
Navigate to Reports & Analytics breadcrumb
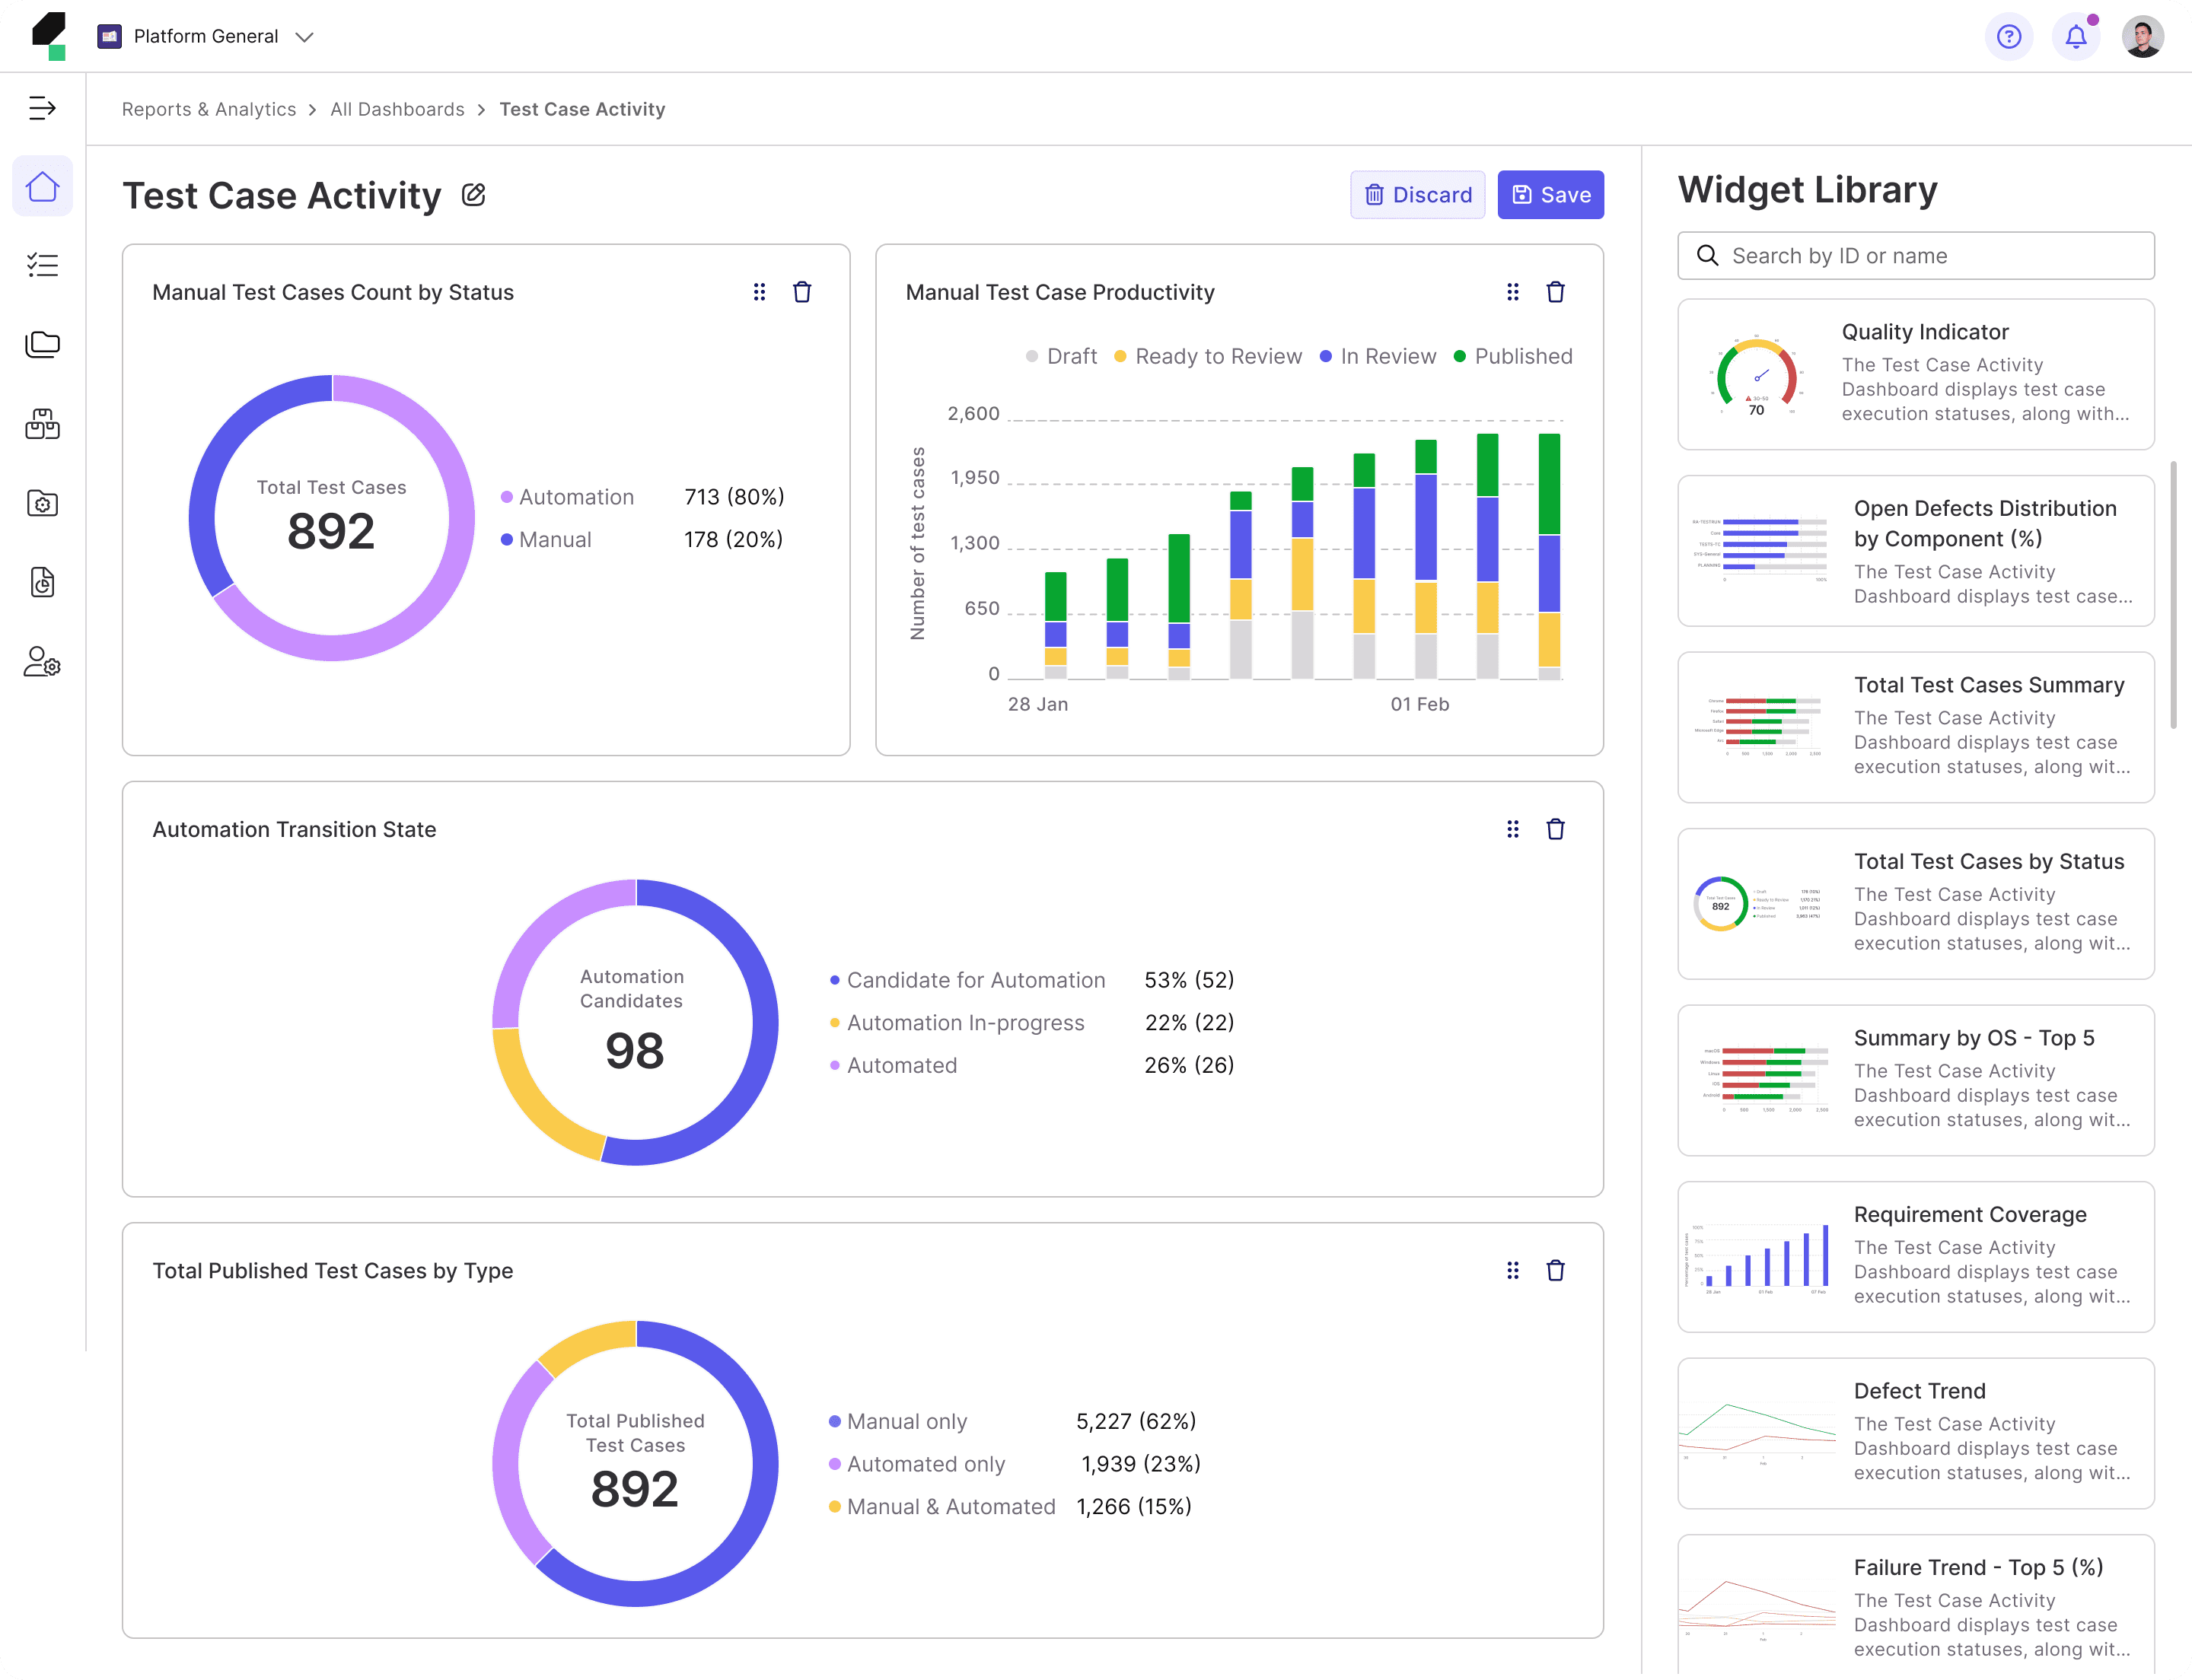pyautogui.click(x=208, y=109)
